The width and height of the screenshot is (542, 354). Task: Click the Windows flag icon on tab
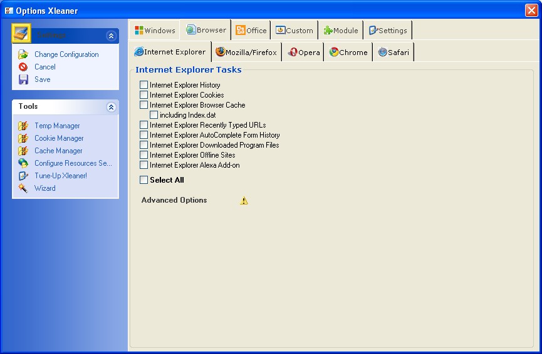pos(139,31)
